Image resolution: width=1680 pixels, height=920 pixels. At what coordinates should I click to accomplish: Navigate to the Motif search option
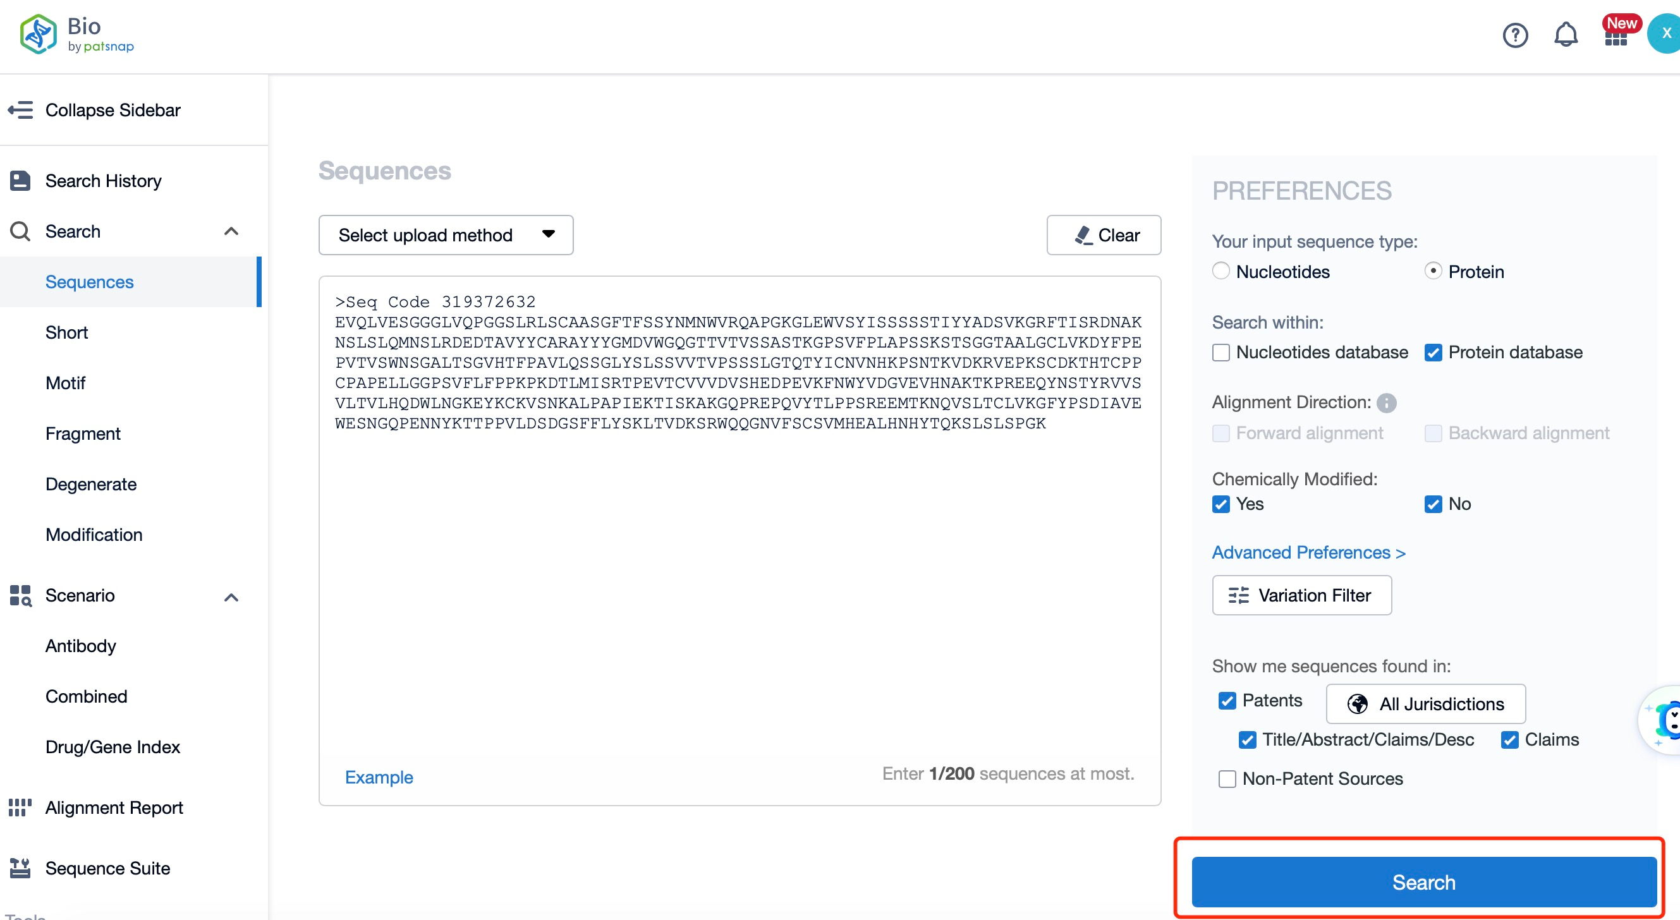click(64, 383)
